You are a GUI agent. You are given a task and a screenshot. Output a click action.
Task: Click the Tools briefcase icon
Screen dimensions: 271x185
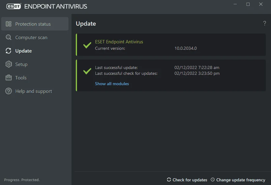click(9, 78)
